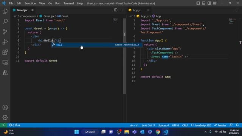Open the Edit menu

tap(19, 3)
